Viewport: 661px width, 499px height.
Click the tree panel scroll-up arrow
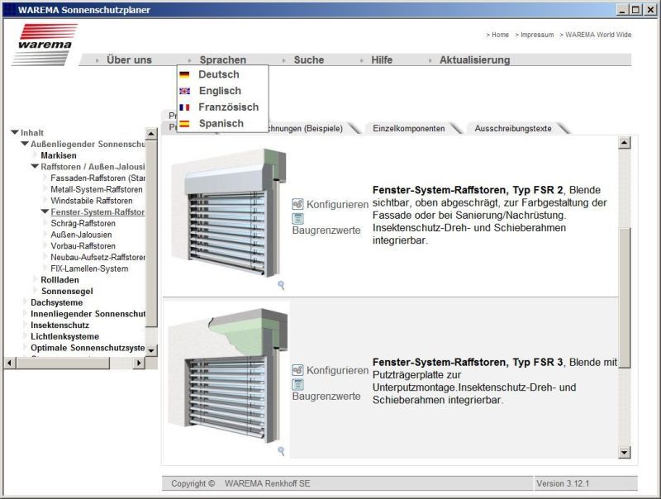point(151,134)
